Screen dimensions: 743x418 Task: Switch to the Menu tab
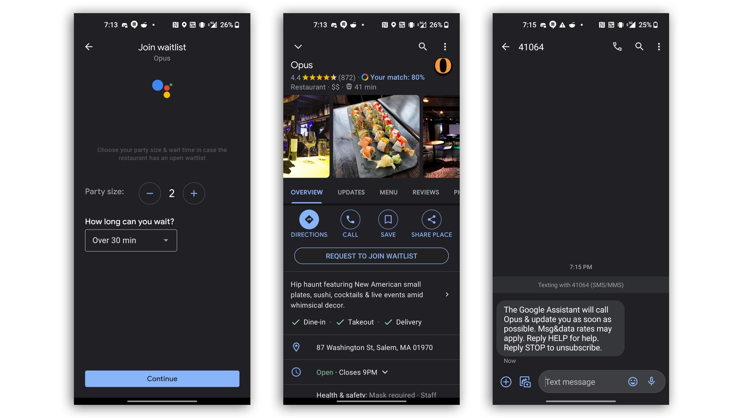389,192
